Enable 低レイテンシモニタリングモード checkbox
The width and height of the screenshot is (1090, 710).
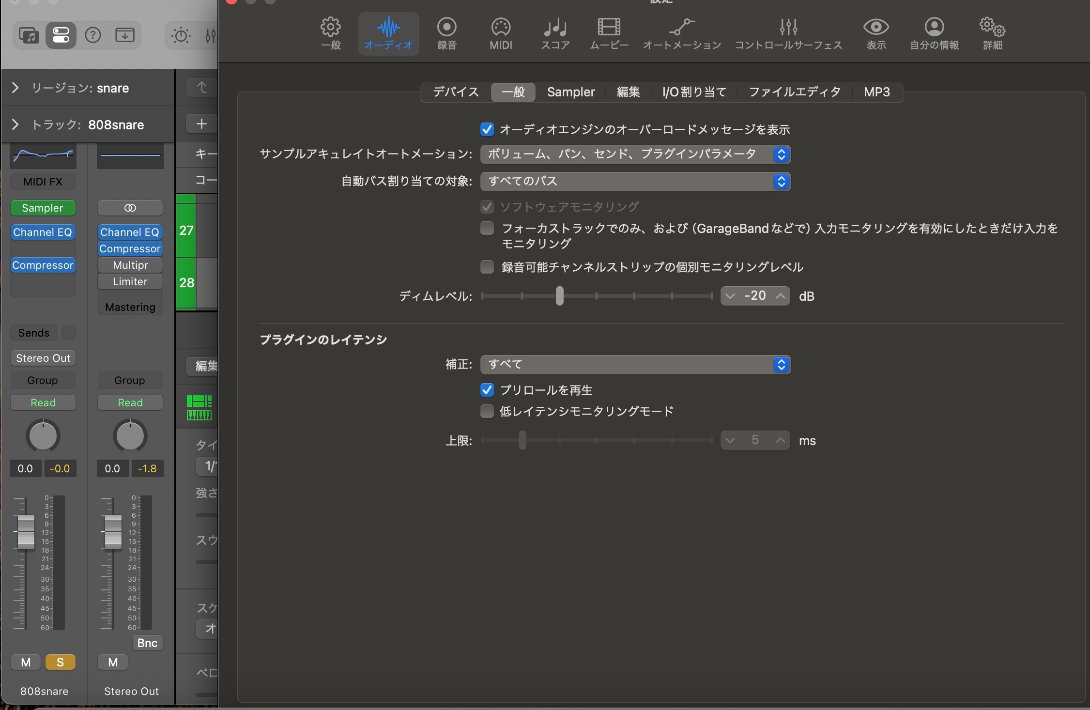(487, 411)
